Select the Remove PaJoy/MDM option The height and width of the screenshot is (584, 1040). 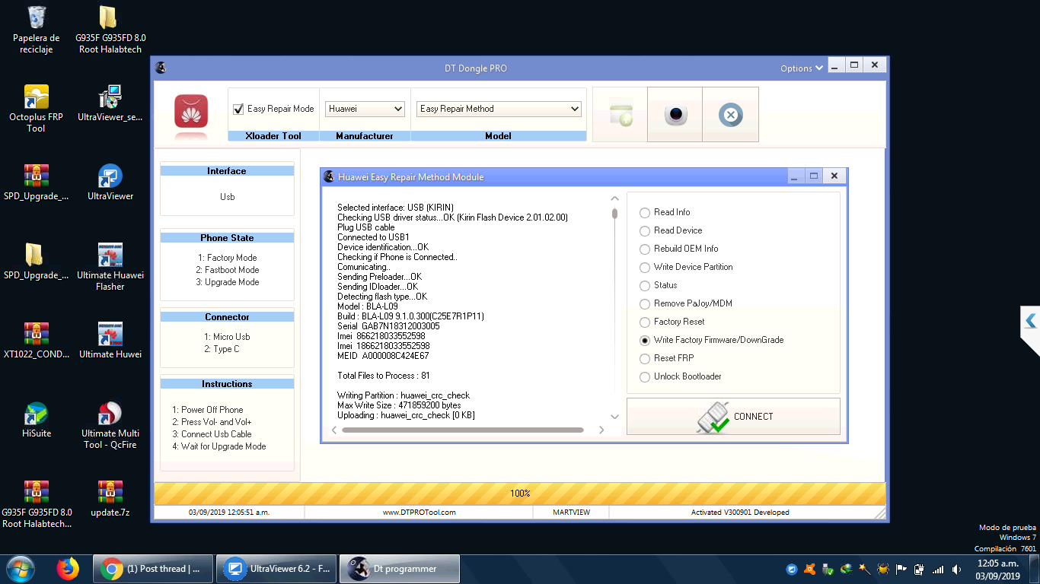point(645,304)
